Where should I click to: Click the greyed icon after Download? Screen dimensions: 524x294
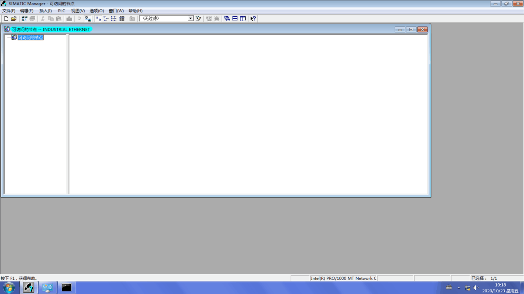[79, 18]
